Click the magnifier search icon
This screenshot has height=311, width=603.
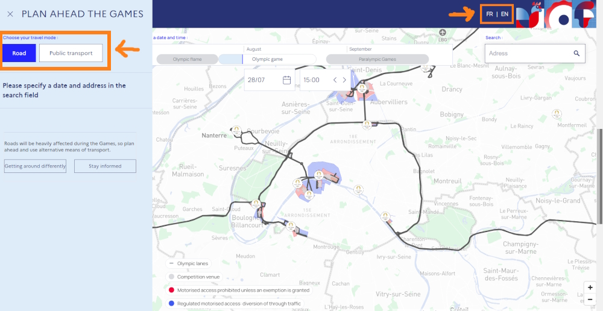pyautogui.click(x=576, y=54)
